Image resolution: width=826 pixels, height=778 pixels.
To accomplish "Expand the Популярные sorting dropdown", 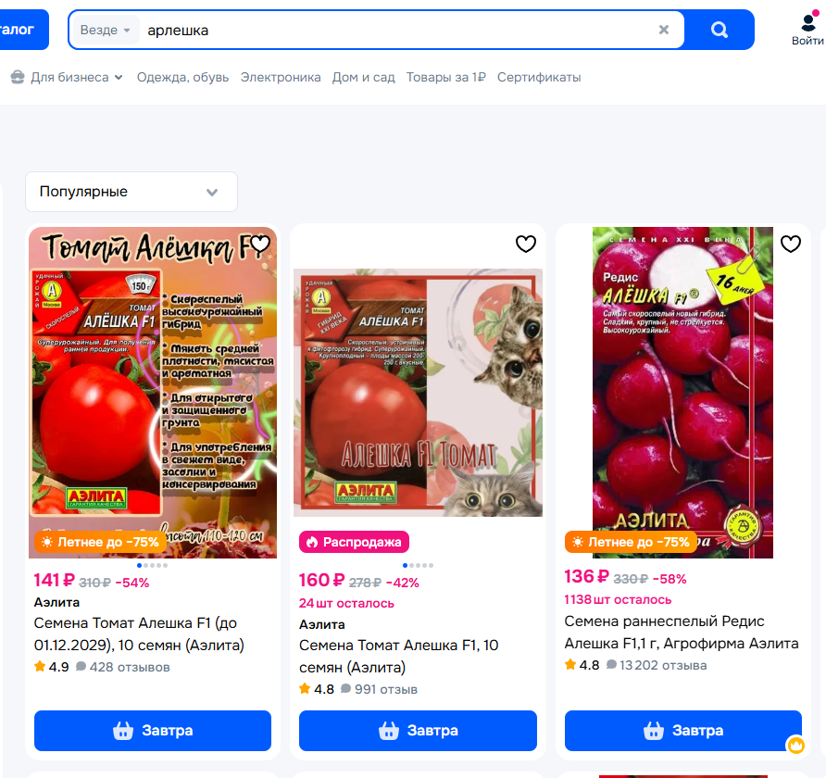I will point(131,192).
